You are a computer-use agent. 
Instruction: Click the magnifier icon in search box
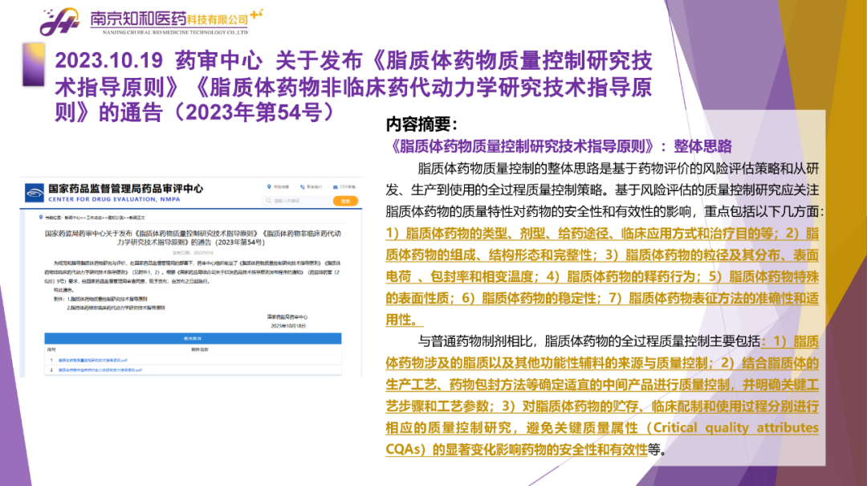[x=269, y=200]
